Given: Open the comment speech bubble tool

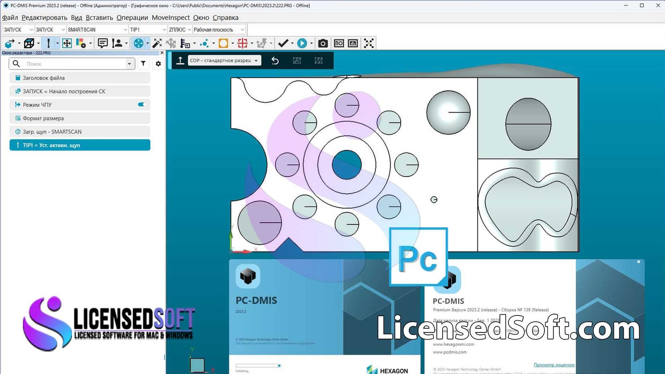Looking at the screenshot, I should 103,43.
